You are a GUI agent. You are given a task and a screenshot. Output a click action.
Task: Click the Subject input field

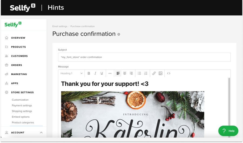[144, 57]
